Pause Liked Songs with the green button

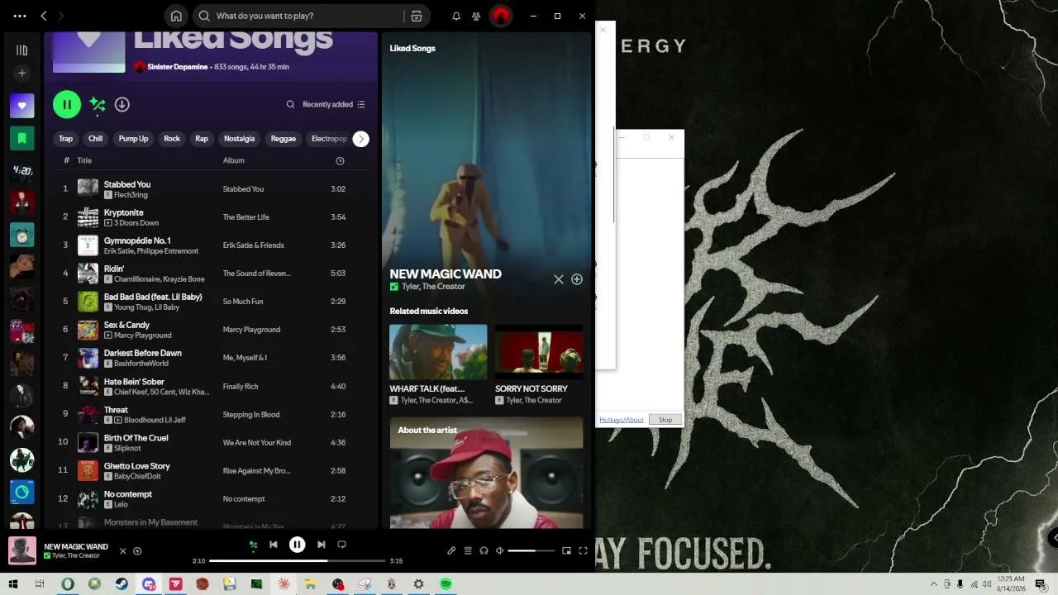pyautogui.click(x=67, y=104)
